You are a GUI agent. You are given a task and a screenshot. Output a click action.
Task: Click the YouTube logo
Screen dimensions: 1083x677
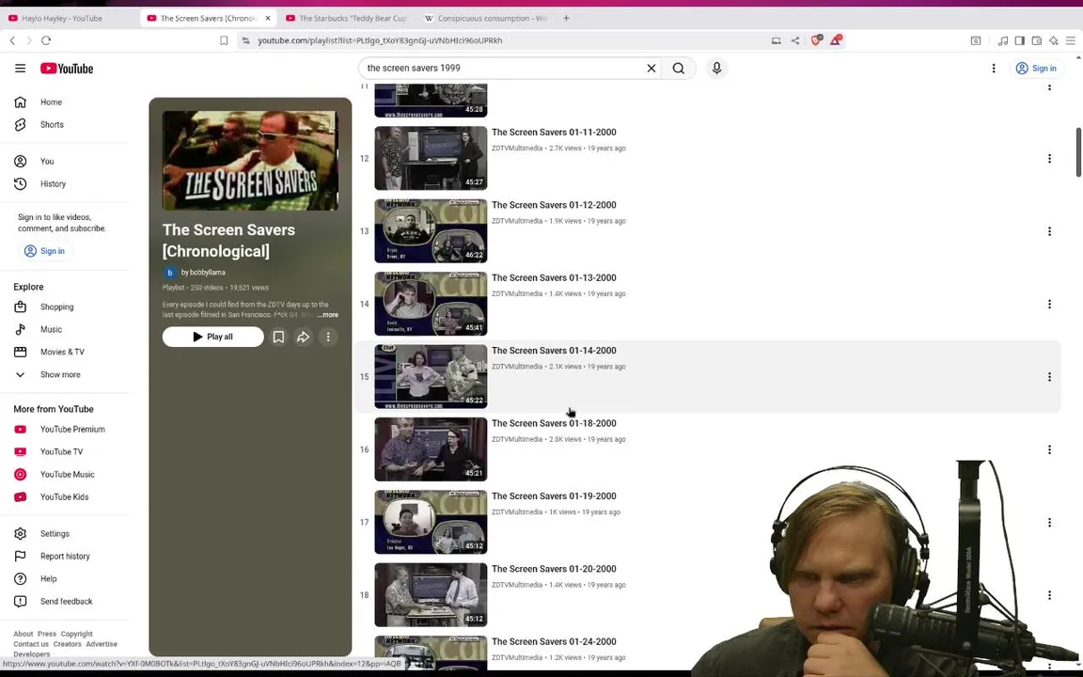click(67, 69)
